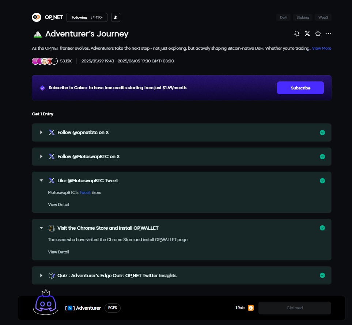The width and height of the screenshot is (352, 325).
Task: Click the Subscribe button
Action: (x=300, y=88)
